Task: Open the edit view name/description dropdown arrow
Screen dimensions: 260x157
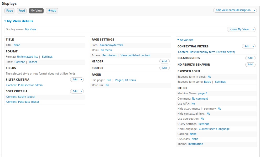Action: tap(254, 11)
